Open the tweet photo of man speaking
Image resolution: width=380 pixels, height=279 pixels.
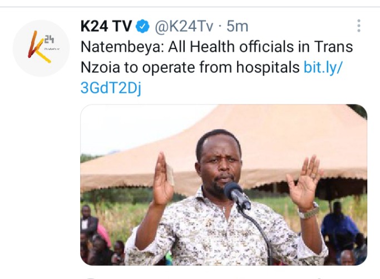click(224, 185)
